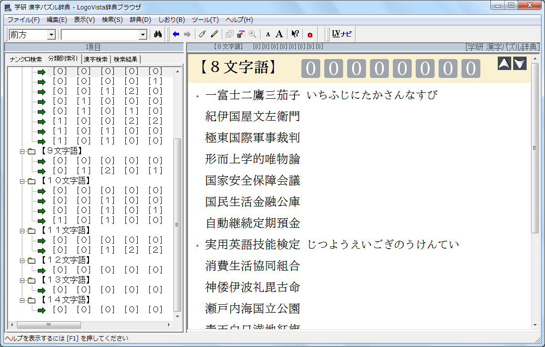This screenshot has height=347, width=545.
Task: Click the word 瀬戸内海国立公園
Action: (x=252, y=308)
